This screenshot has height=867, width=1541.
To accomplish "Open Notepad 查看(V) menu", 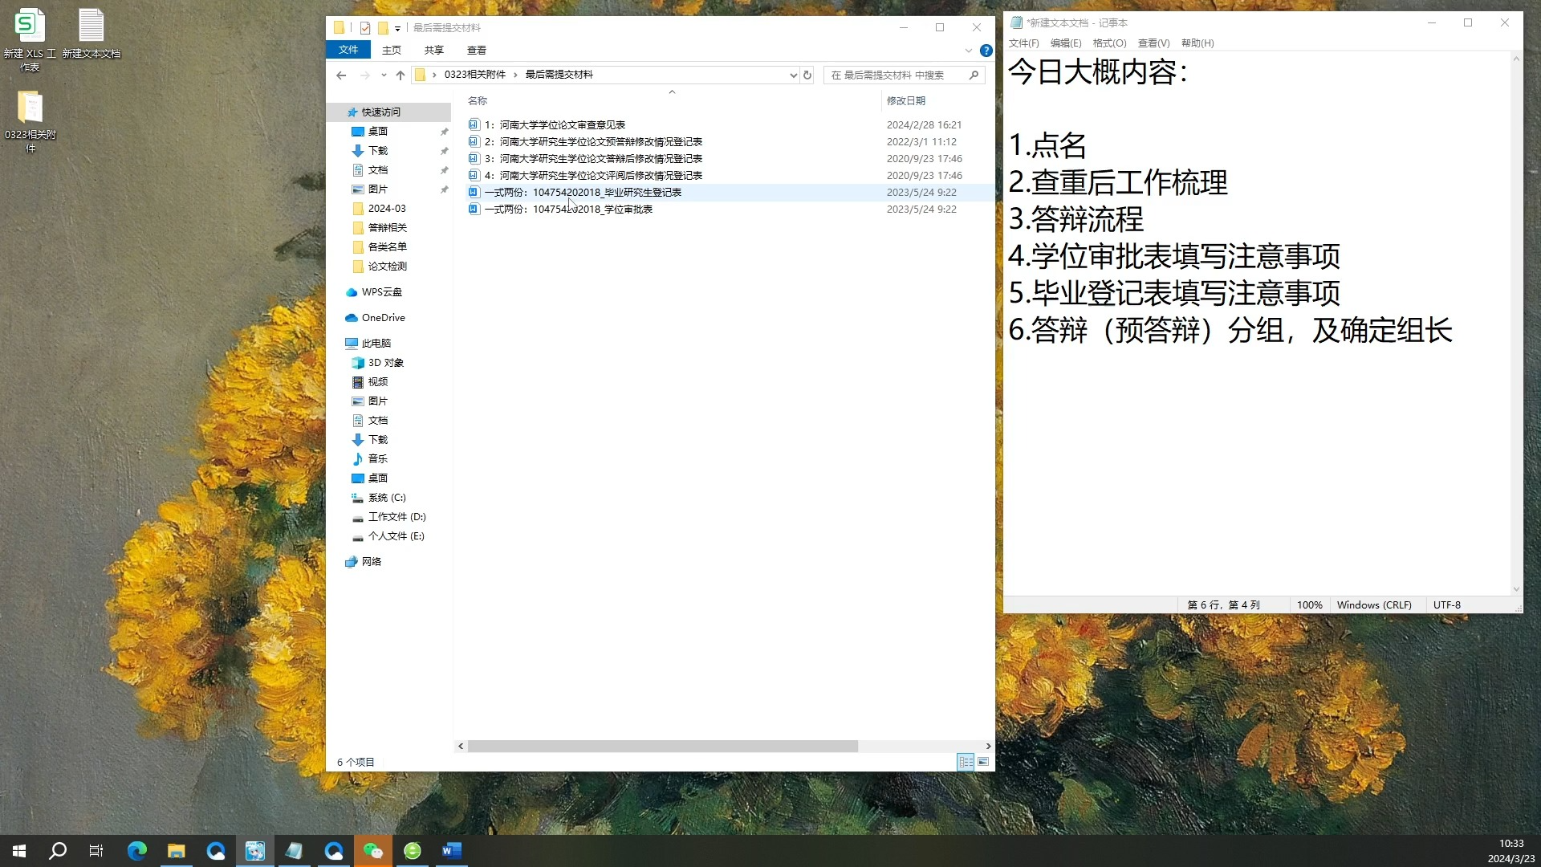I will (x=1153, y=43).
